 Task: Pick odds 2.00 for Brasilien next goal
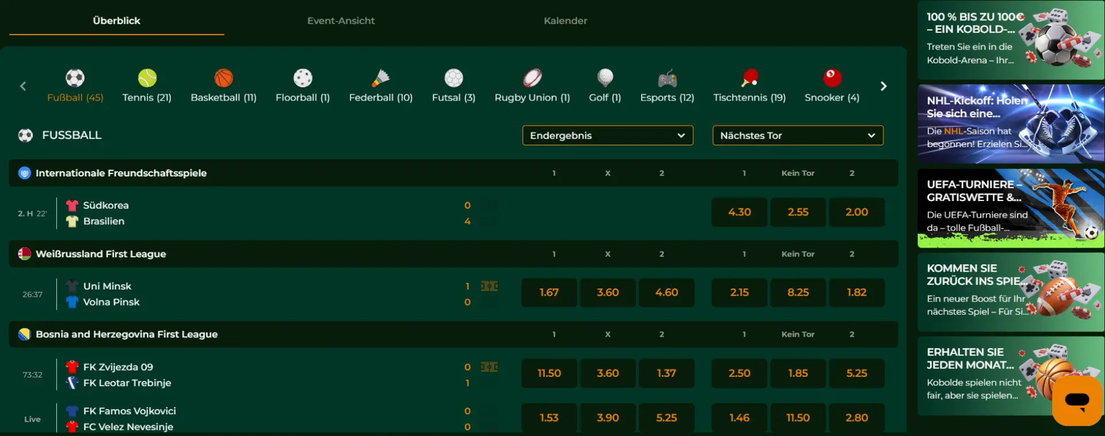[x=857, y=212]
